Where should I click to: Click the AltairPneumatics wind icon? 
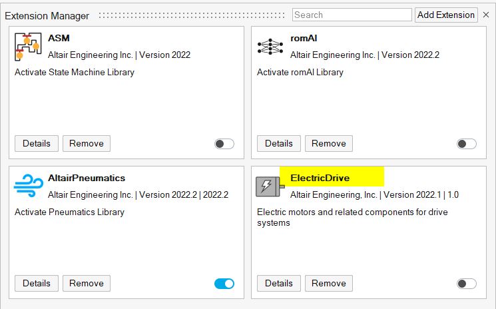click(28, 186)
